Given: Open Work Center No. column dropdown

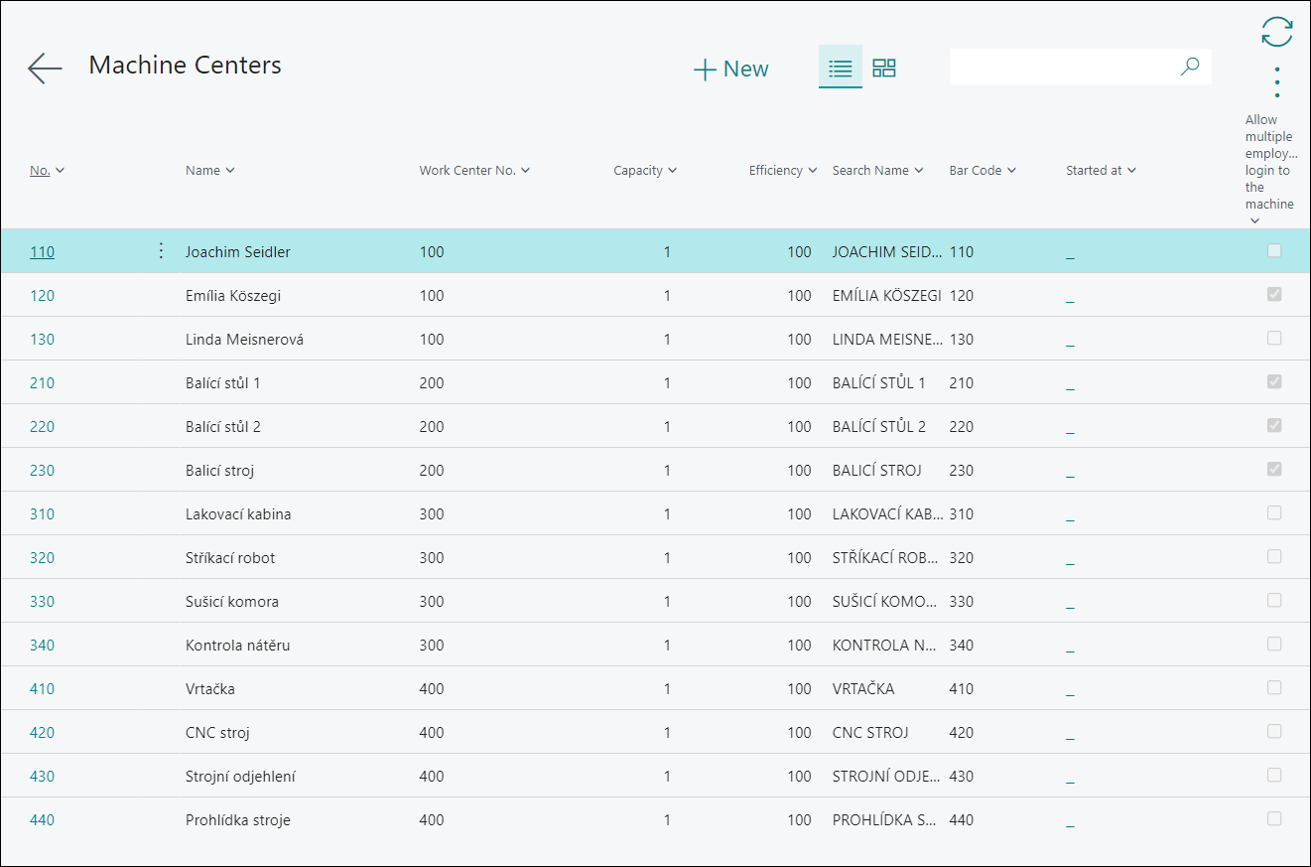Looking at the screenshot, I should click(525, 171).
